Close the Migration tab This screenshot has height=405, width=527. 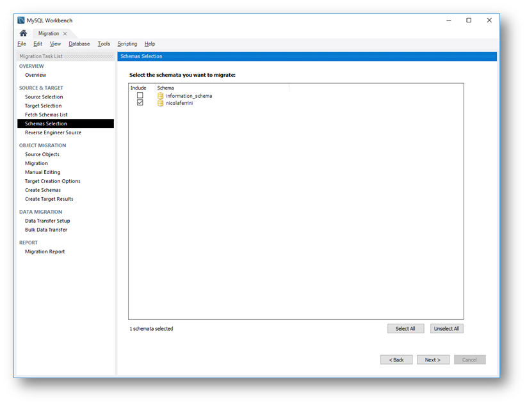65,33
